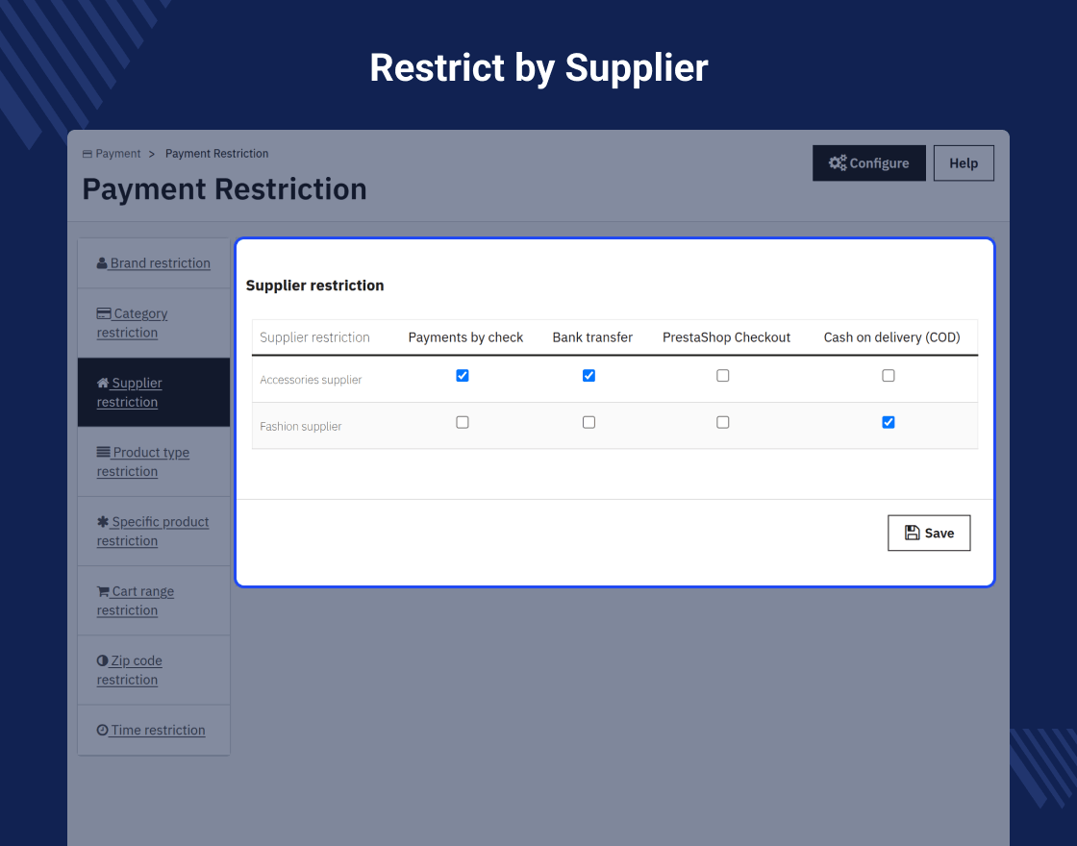Click the shopping cart icon beside Cart range
The height and width of the screenshot is (846, 1077).
point(103,590)
